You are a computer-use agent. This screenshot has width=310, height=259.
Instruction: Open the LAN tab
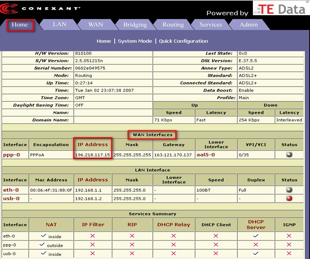[x=59, y=24]
